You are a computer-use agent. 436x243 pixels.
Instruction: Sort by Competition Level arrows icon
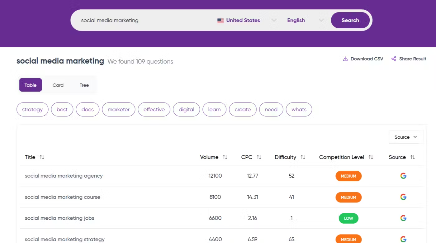(371, 157)
